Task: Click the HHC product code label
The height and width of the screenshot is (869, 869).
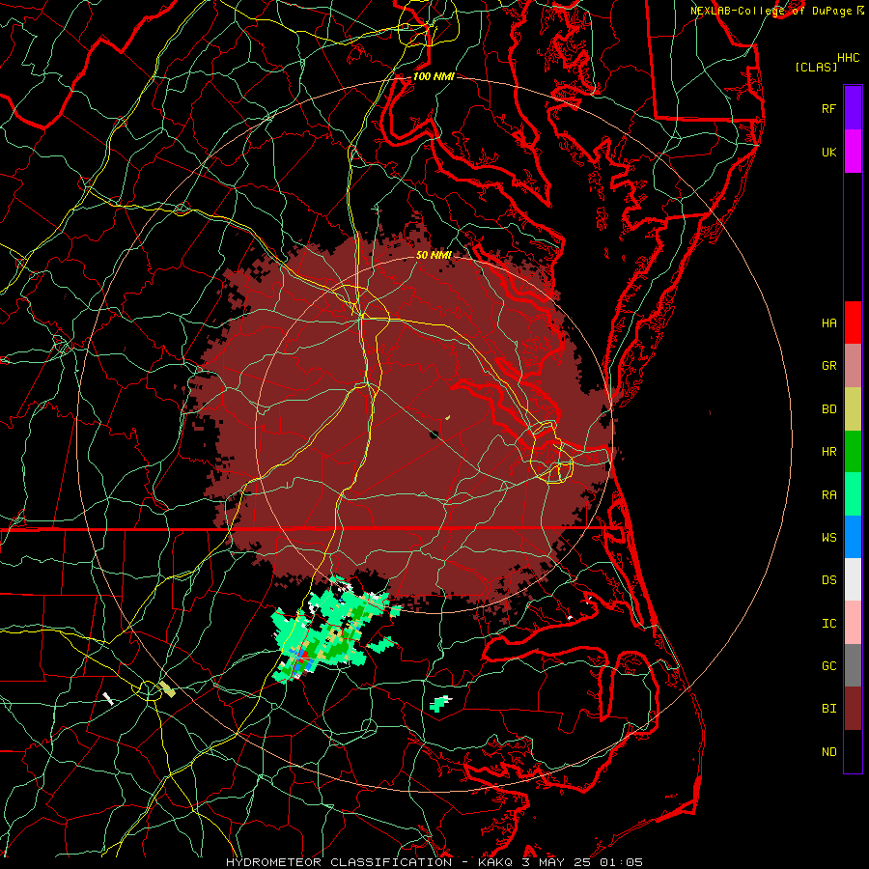Action: point(849,58)
